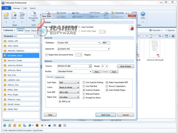178x133 pixels.
Task: Select the Scan To Email radio option
Action: (x=79, y=27)
